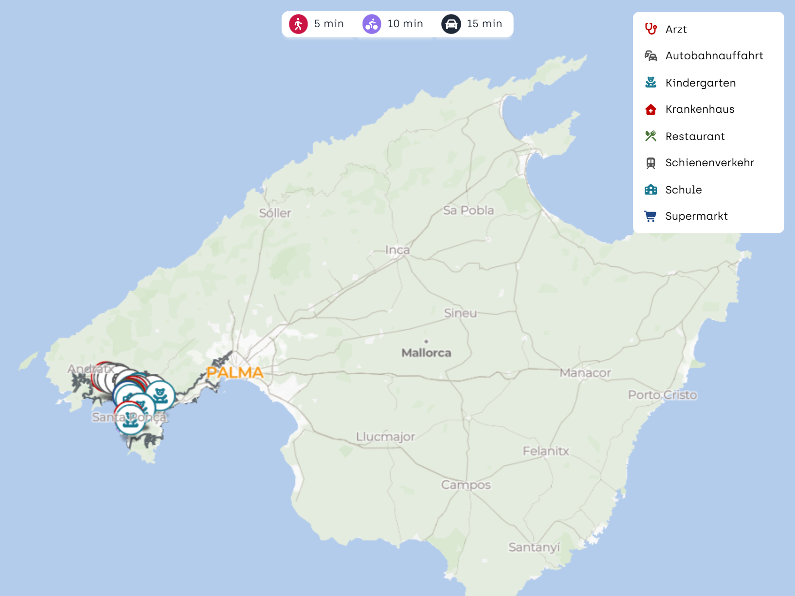Select the Schienenverkehr train icon
795x596 pixels.
(x=650, y=163)
